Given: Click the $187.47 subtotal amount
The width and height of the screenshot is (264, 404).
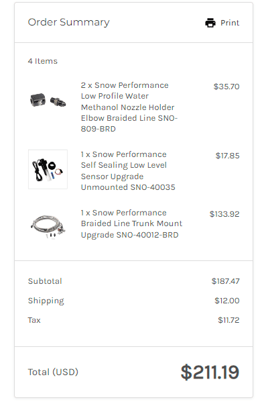Looking at the screenshot, I should coord(225,281).
